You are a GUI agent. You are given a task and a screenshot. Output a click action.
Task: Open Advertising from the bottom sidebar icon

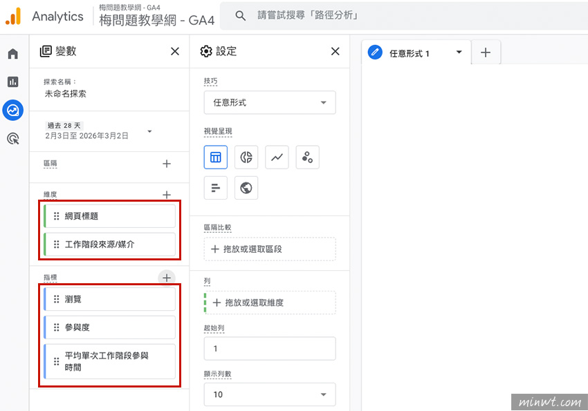[x=12, y=139]
